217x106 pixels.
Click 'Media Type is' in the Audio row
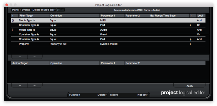27,30
